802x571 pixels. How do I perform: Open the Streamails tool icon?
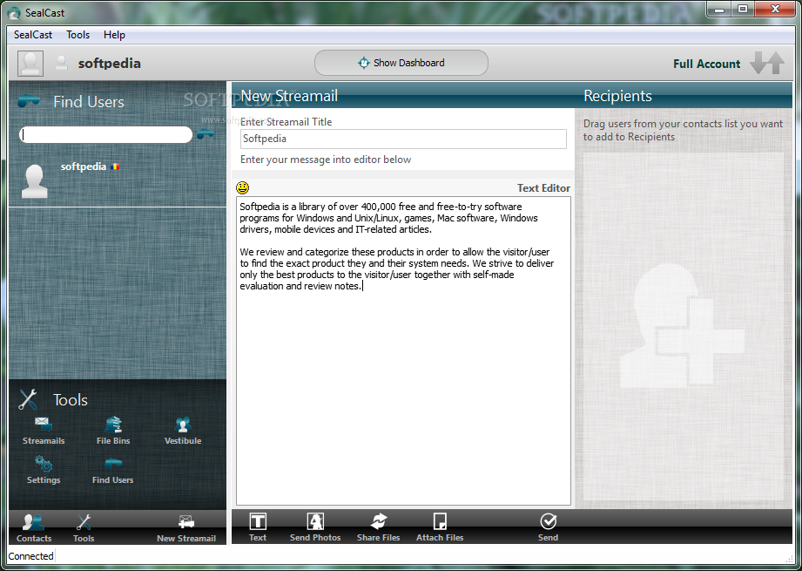[x=44, y=425]
